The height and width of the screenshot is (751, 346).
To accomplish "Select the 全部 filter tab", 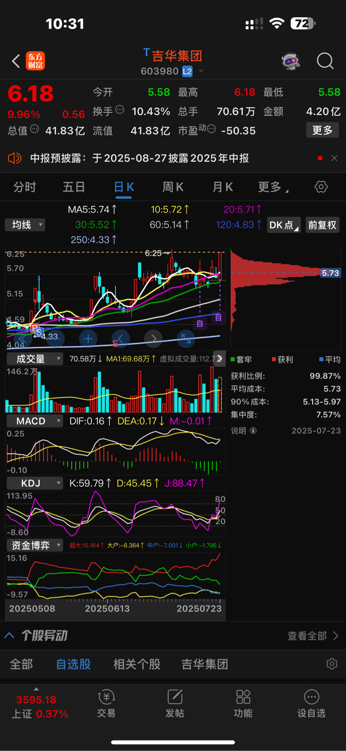I will coord(21,664).
